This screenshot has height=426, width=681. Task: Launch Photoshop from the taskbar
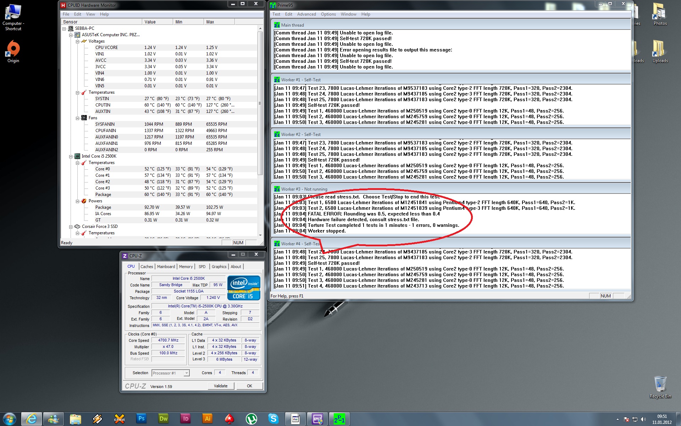pos(142,419)
